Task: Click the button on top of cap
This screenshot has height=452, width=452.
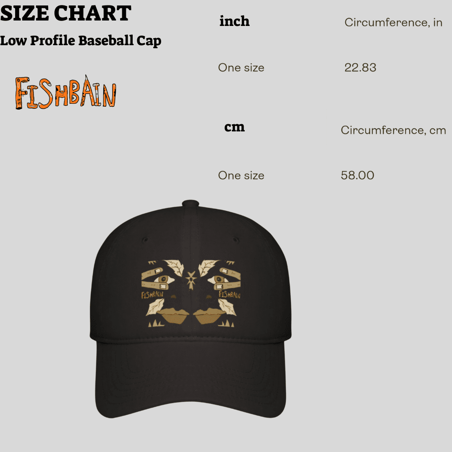Action: [190, 203]
